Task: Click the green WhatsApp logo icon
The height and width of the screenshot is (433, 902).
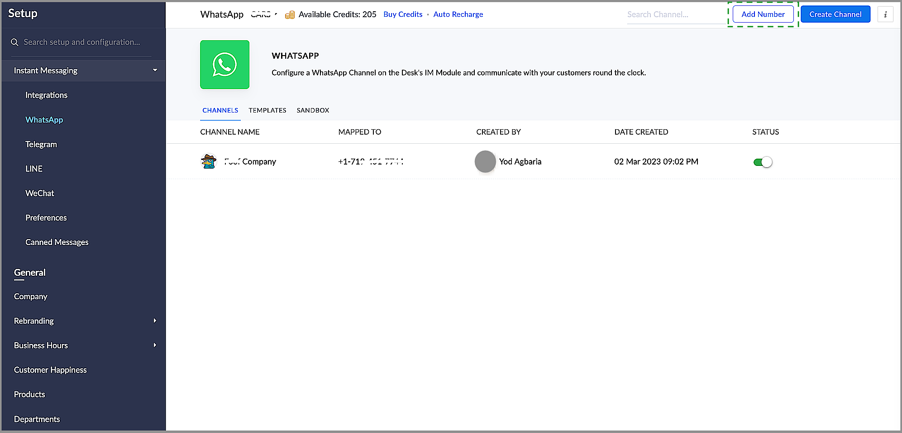Action: pyautogui.click(x=224, y=65)
